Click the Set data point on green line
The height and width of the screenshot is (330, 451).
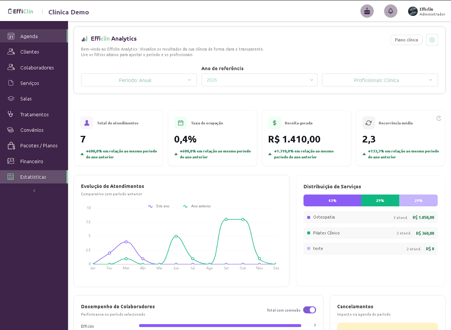[x=226, y=219]
